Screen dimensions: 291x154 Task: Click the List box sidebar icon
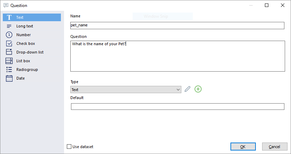(x=9, y=61)
